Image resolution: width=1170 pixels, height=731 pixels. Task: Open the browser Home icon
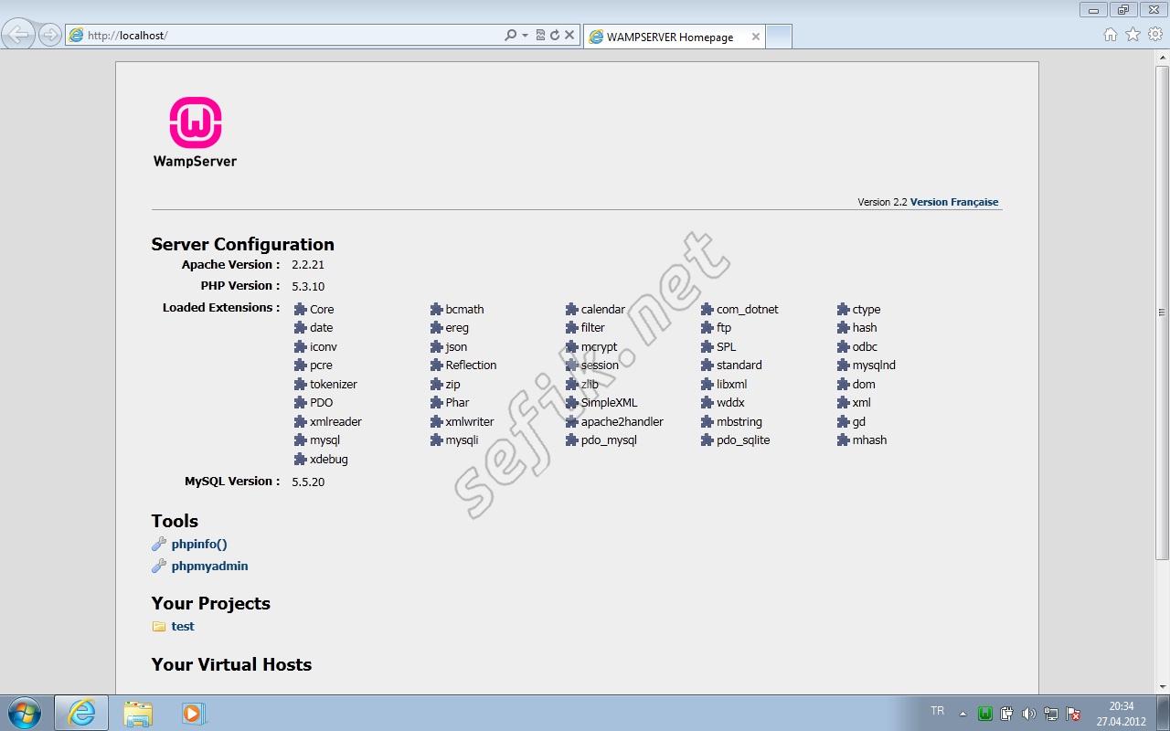pos(1111,35)
